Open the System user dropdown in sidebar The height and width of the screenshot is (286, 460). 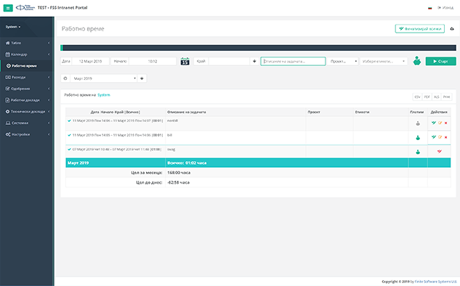tap(13, 27)
